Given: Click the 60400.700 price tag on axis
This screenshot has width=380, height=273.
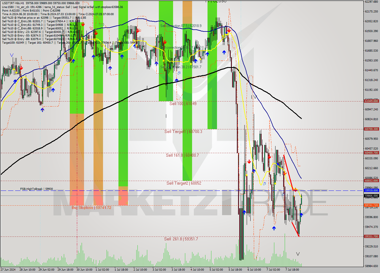Looking at the screenshot, I should pyautogui.click(x=371, y=153).
